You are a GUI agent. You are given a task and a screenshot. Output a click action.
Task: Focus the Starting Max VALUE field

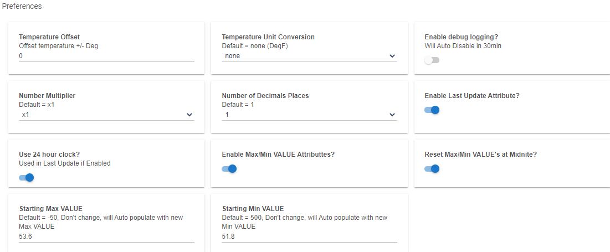pos(106,236)
